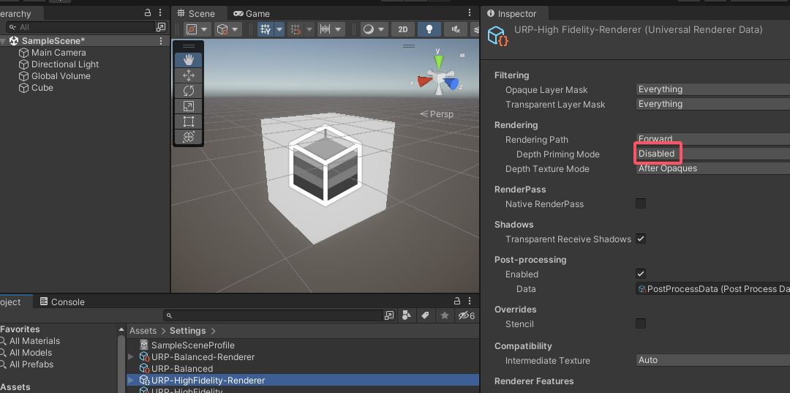Enable the Stencil override checkbox
Image resolution: width=790 pixels, height=393 pixels.
point(641,323)
